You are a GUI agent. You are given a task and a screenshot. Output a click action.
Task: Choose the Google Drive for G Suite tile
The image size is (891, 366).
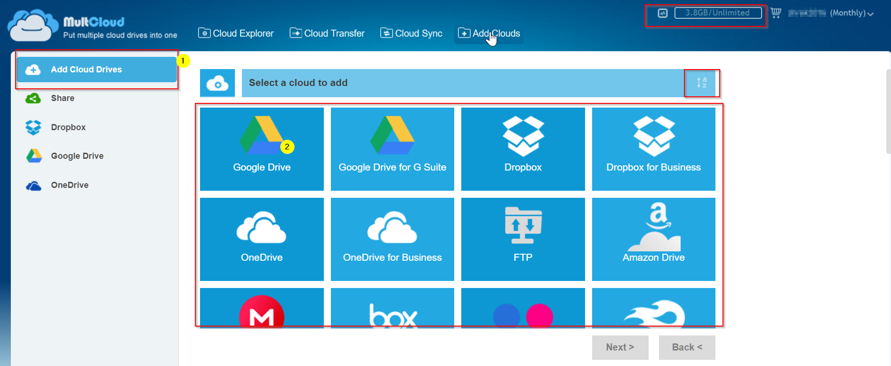[393, 149]
